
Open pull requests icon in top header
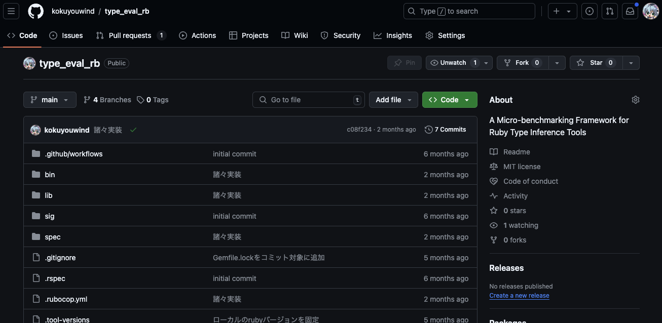[x=610, y=11]
